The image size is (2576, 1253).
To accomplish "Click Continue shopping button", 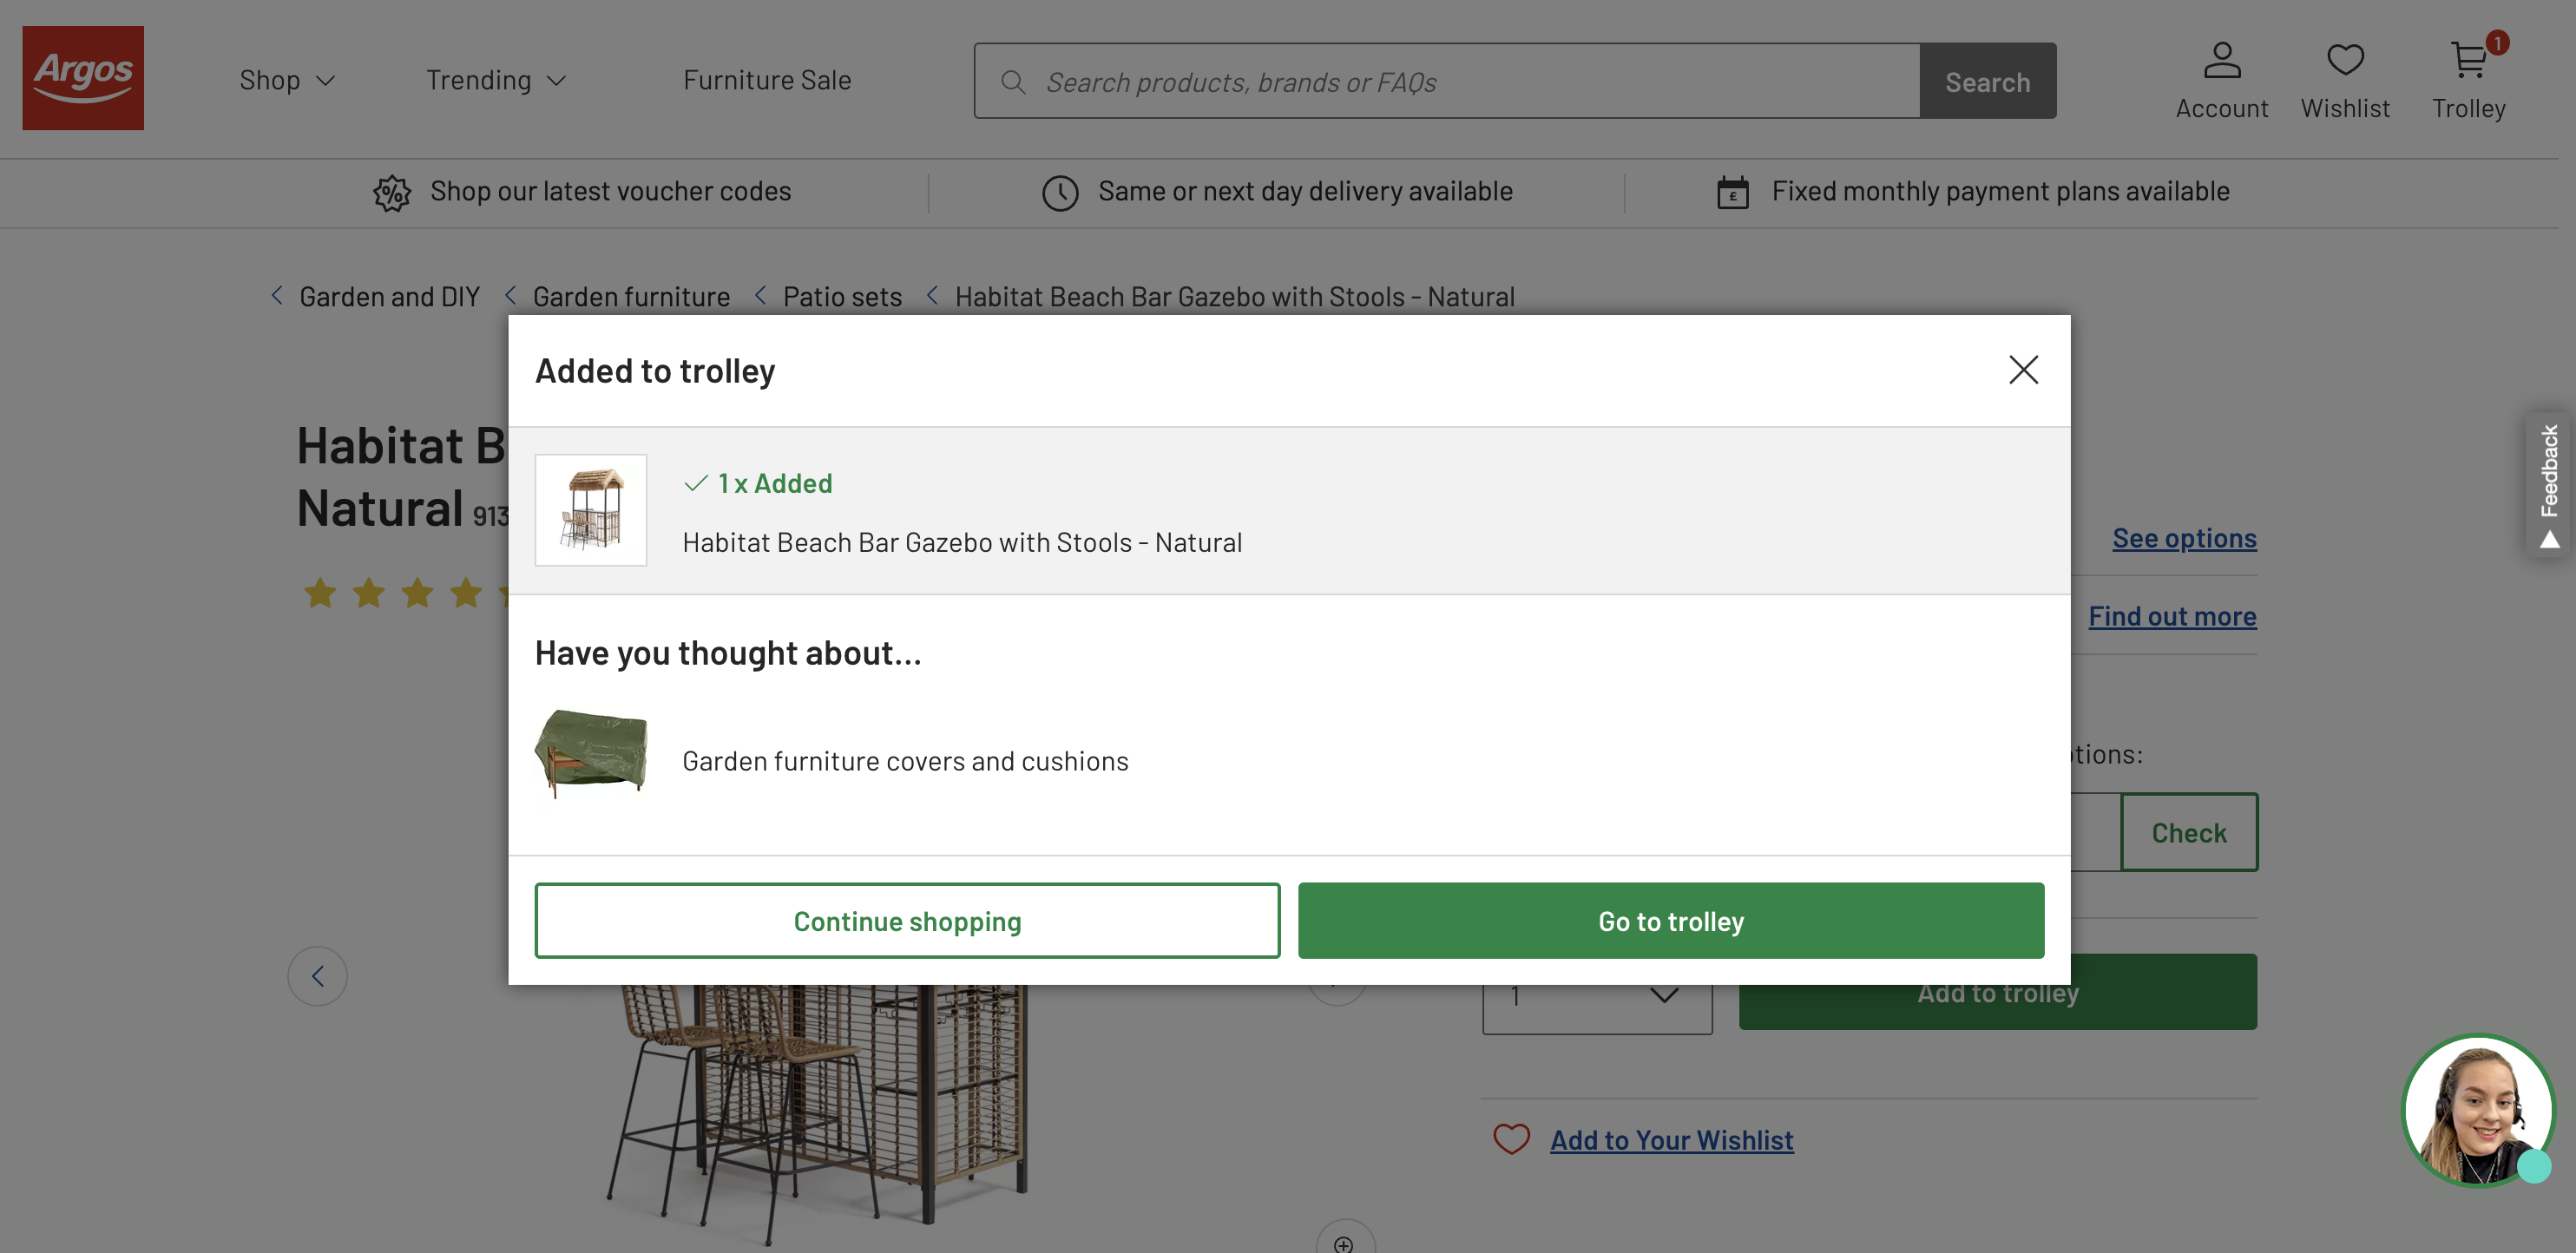I will (907, 920).
